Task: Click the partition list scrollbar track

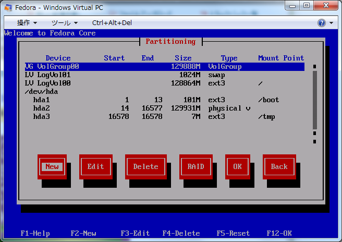Action: tap(315, 100)
